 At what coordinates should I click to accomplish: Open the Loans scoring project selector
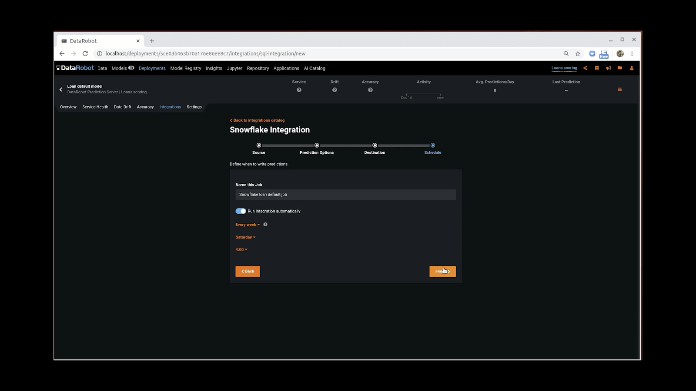point(564,68)
